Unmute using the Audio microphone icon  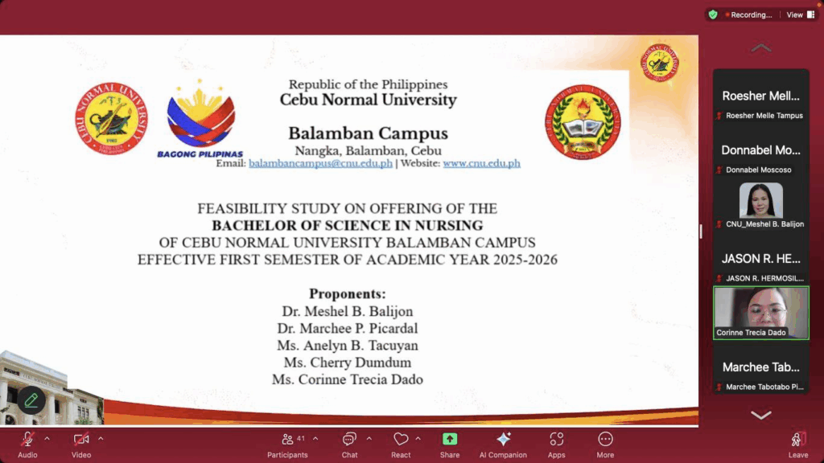coord(27,439)
